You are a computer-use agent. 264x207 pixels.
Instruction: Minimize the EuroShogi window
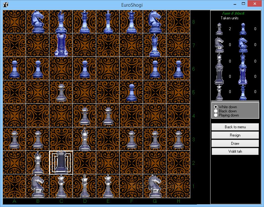point(235,4)
